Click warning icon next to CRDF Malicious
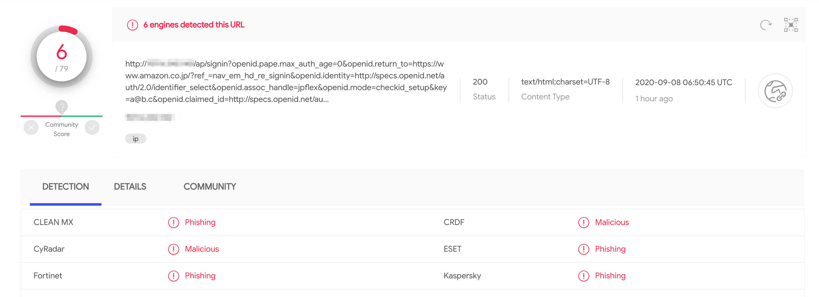Viewport: 819px width, 297px height. click(584, 222)
